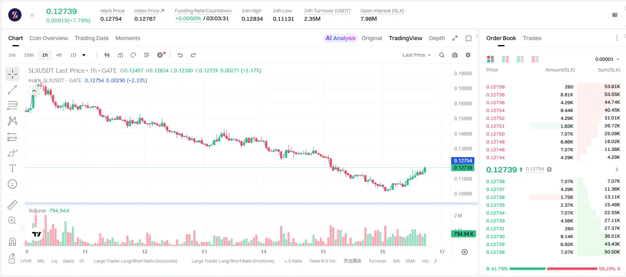Choose the text annotation tool
This screenshot has width=626, height=277.
[12, 168]
